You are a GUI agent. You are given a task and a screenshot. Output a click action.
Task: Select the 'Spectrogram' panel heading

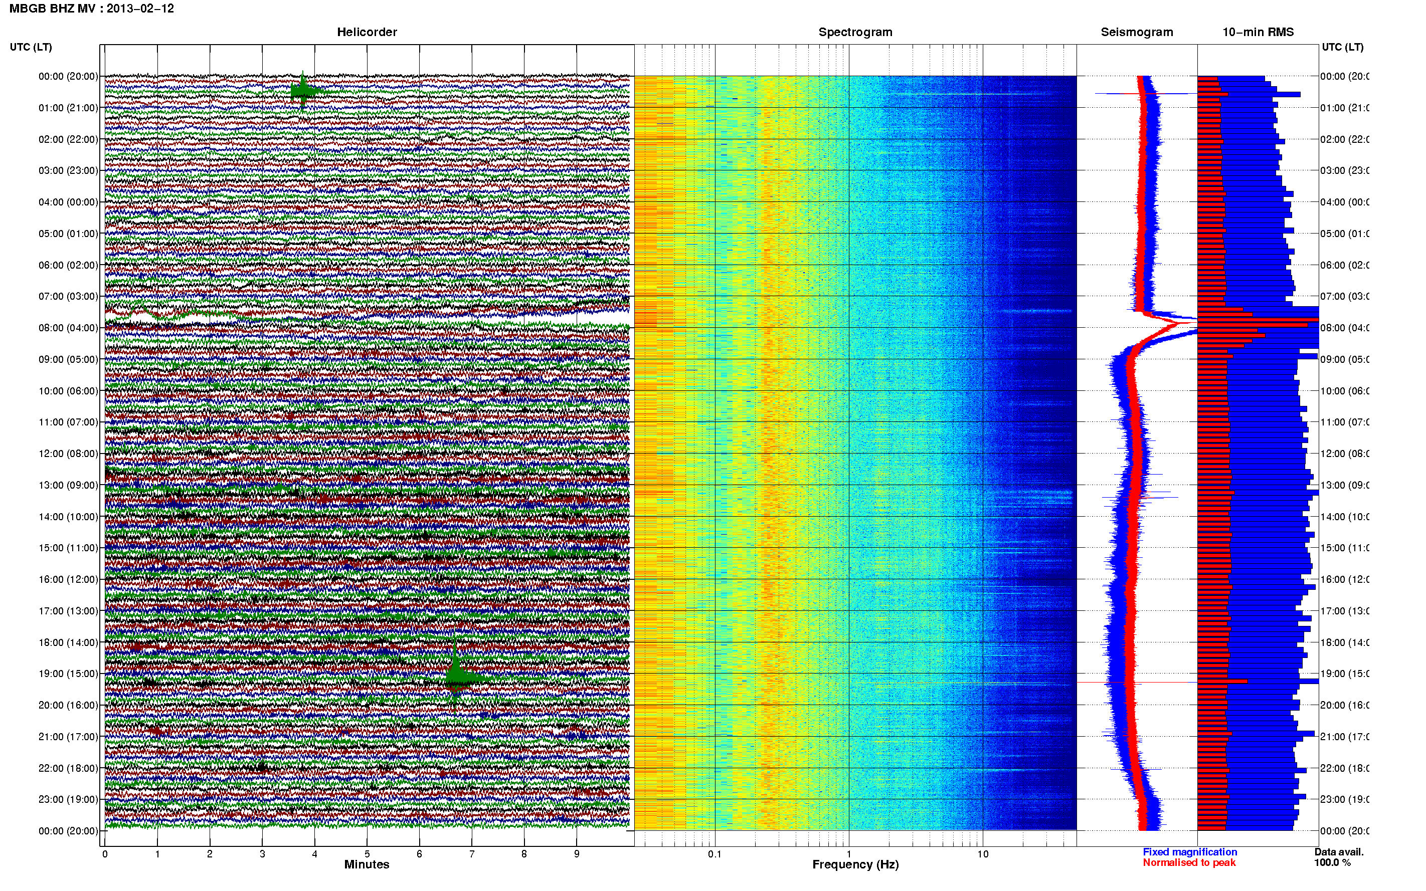[x=855, y=33]
